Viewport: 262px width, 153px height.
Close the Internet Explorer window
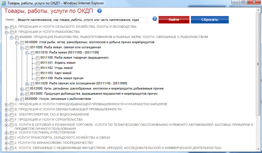coord(254,2)
